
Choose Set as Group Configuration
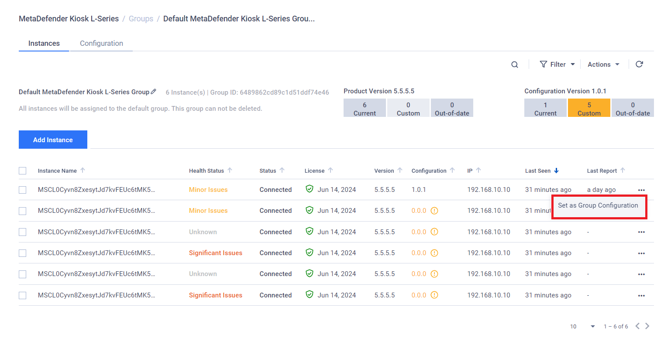click(598, 205)
